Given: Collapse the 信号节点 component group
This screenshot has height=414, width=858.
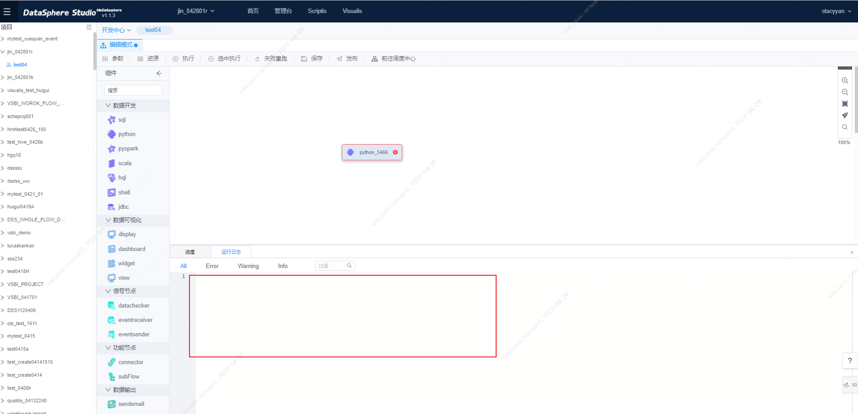Looking at the screenshot, I should [x=108, y=291].
